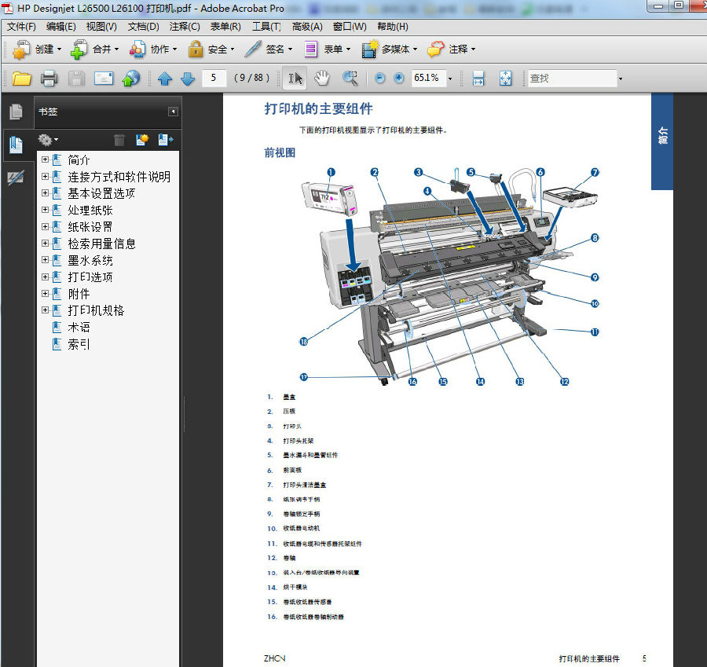707x667 pixels.
Task: Select the 术语 bookmark
Action: (x=79, y=328)
